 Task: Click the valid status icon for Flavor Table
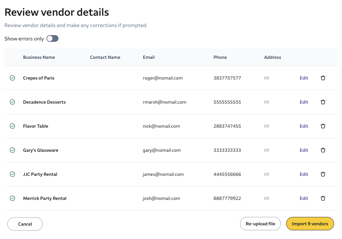pyautogui.click(x=12, y=126)
